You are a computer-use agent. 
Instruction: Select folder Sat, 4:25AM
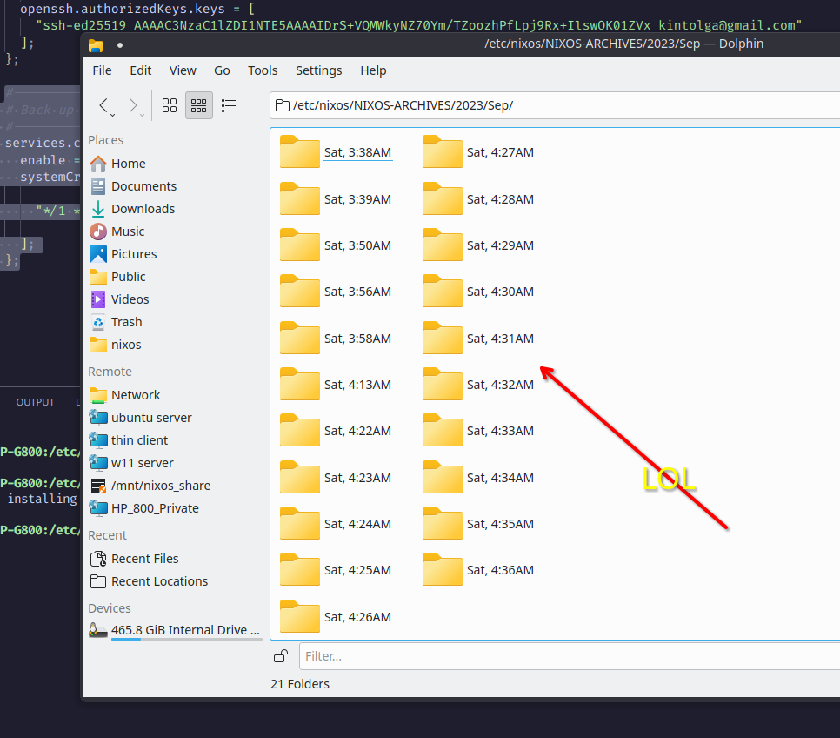click(336, 570)
